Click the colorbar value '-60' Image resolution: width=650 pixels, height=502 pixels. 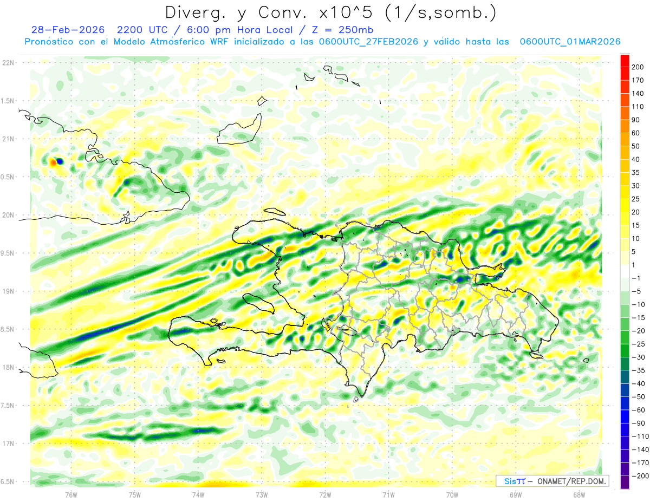[639, 409]
